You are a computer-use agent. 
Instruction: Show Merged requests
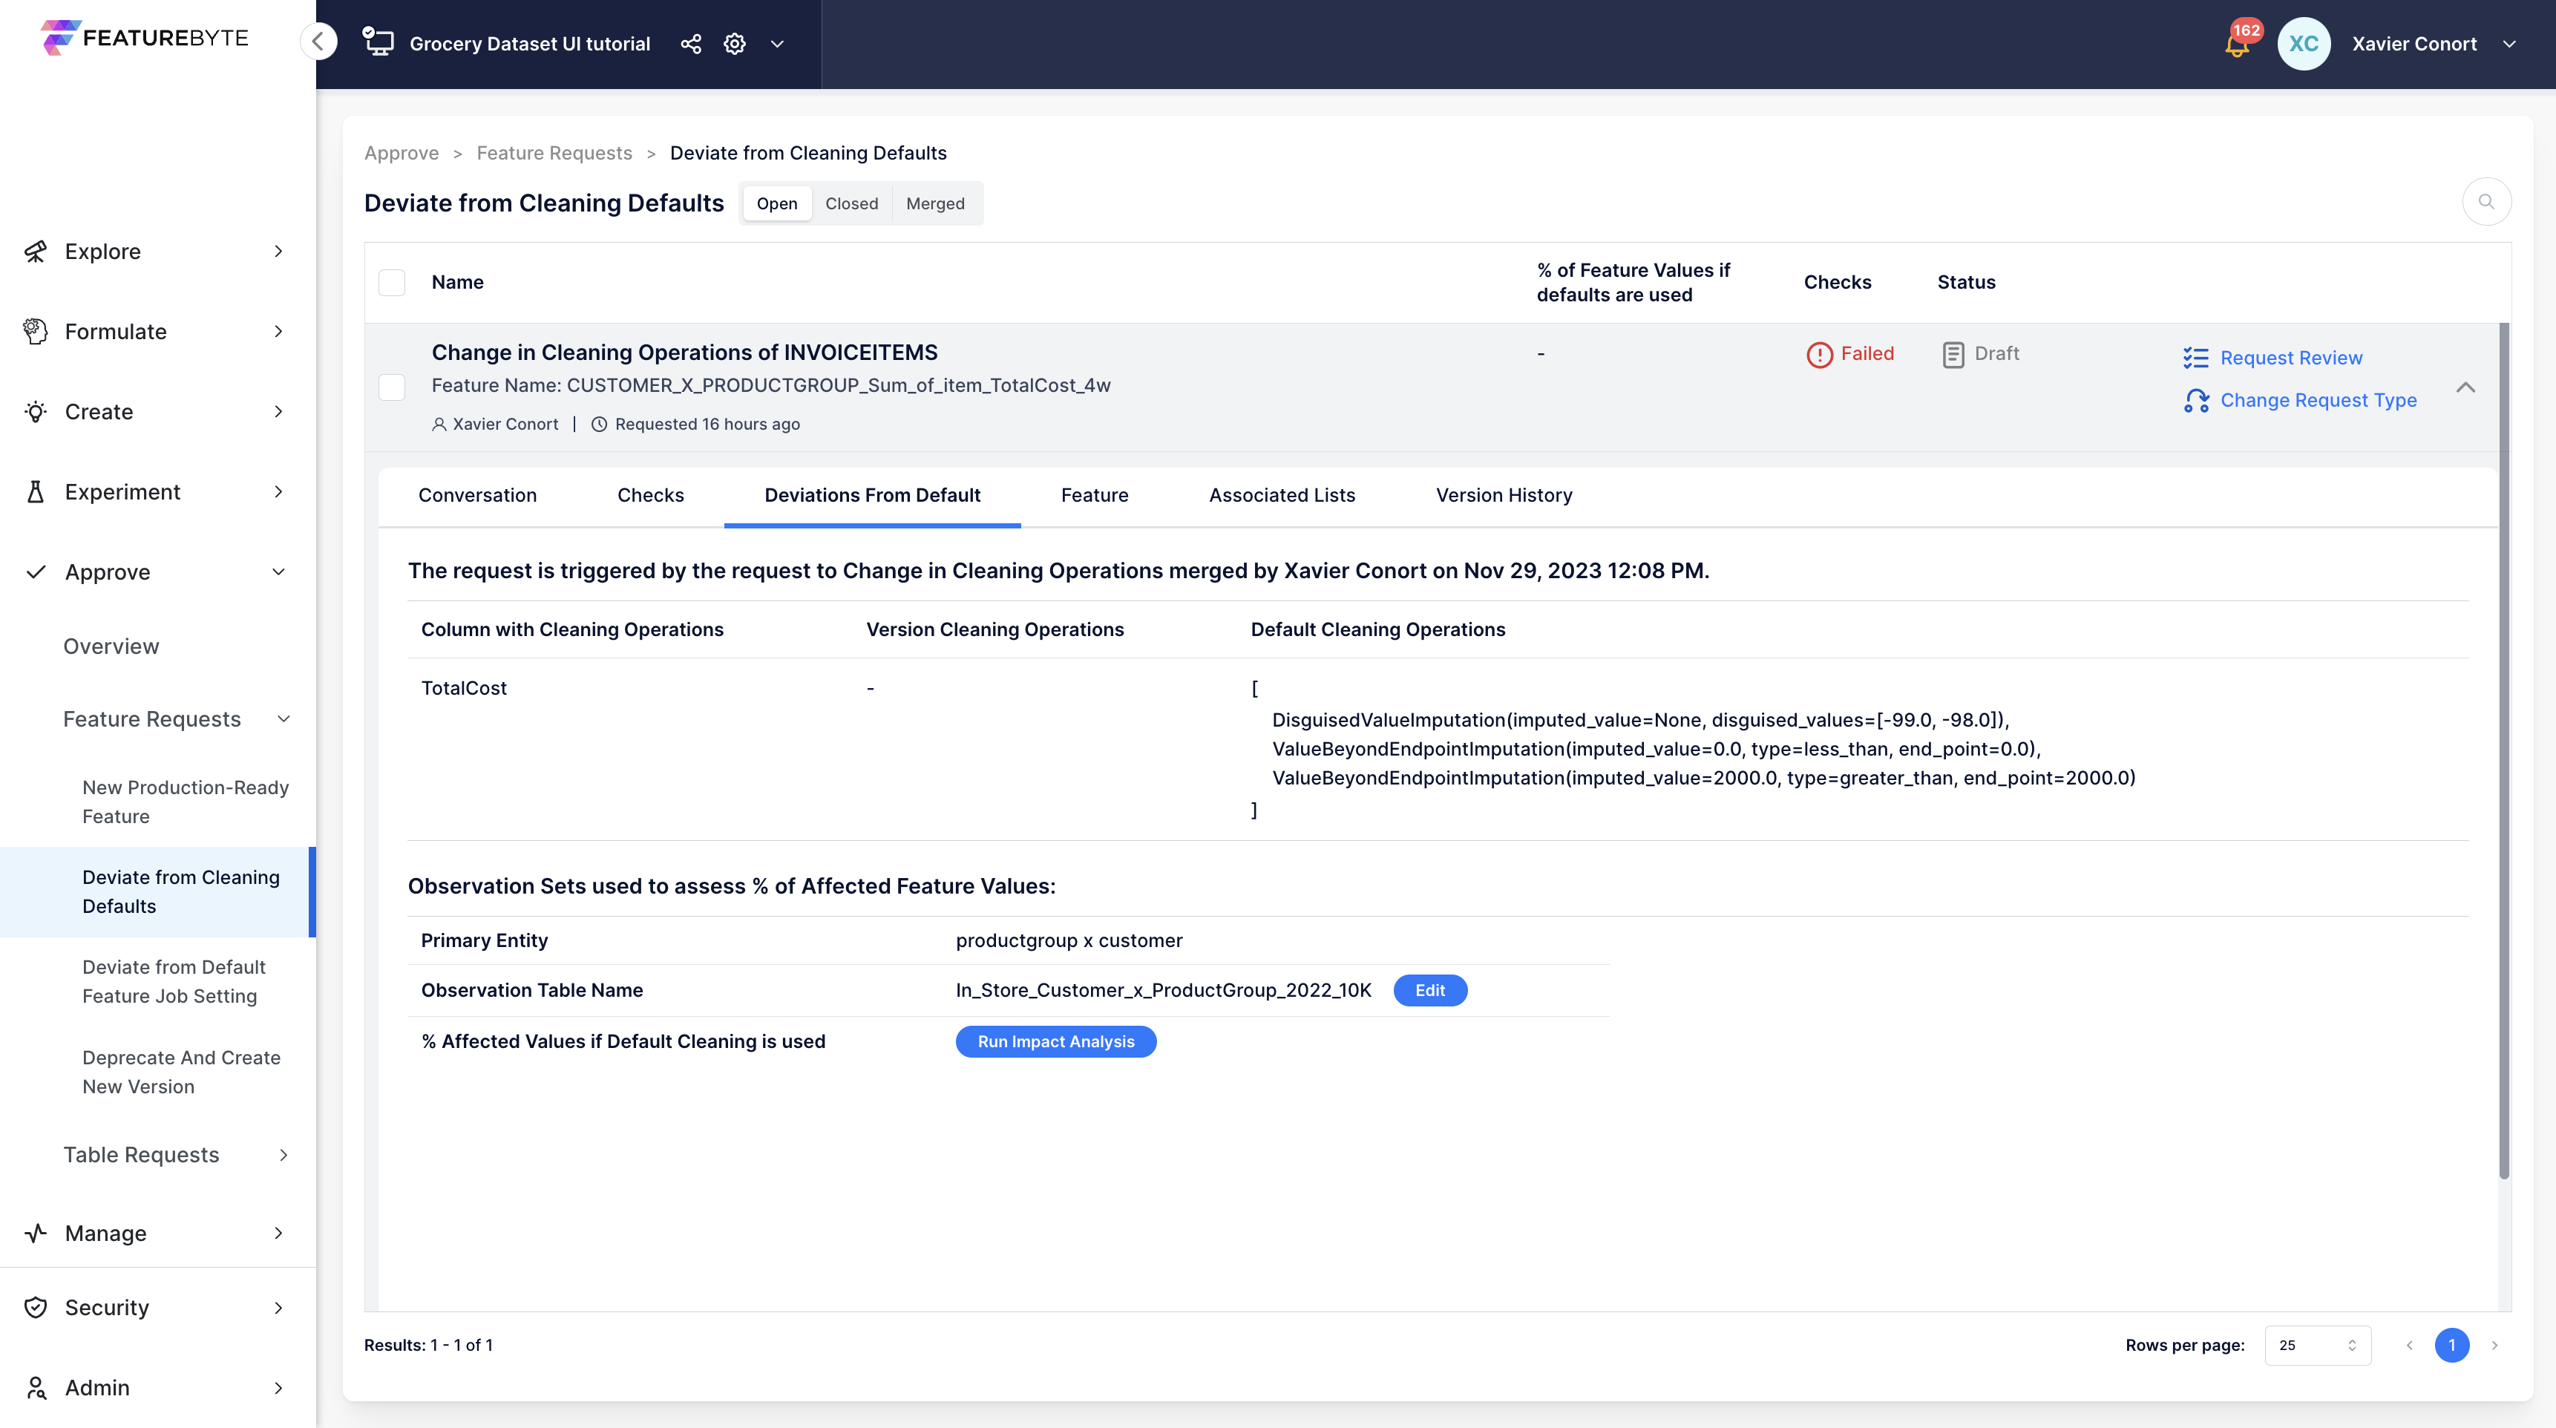click(934, 203)
